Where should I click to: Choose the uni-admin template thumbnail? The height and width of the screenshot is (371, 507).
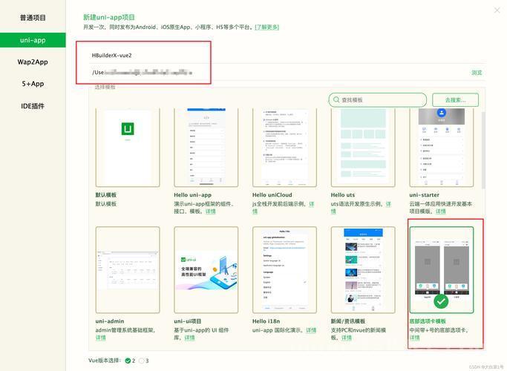point(128,270)
